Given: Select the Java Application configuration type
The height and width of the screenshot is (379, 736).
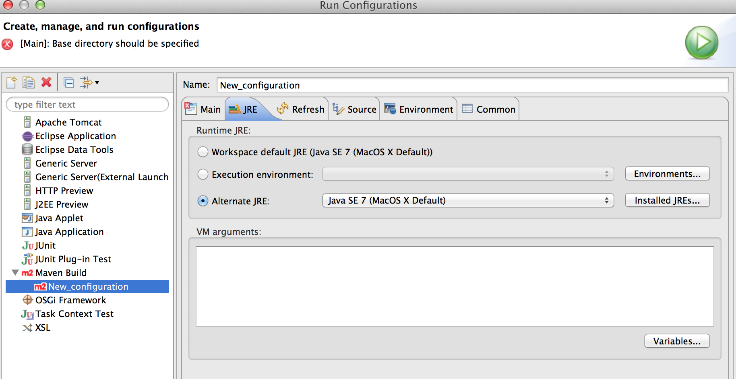Looking at the screenshot, I should click(69, 232).
